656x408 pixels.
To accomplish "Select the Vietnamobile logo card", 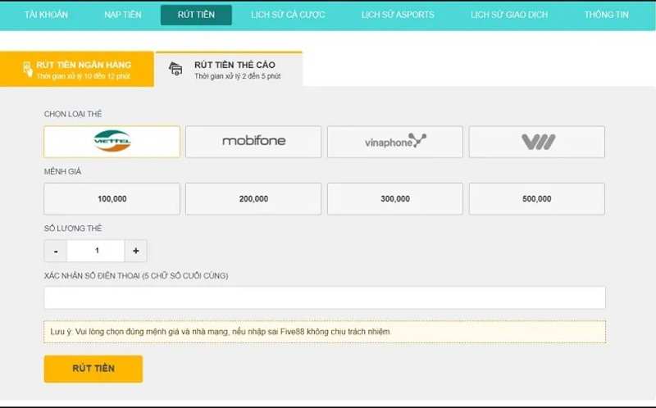I will [537, 142].
